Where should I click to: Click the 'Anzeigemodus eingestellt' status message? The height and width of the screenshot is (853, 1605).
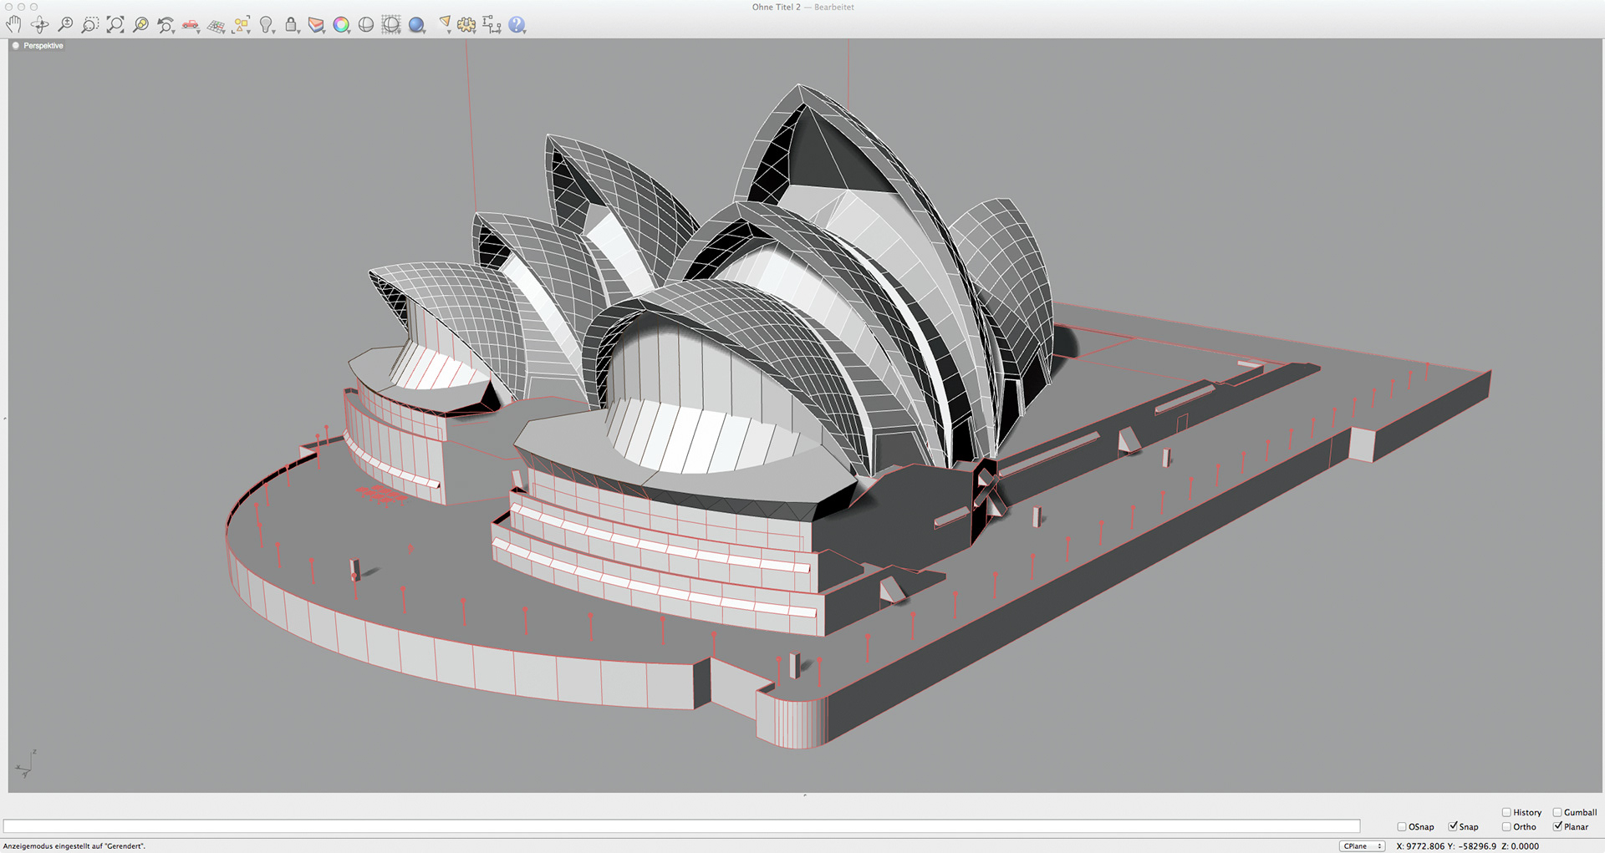74,846
